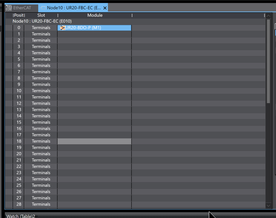276x218 pixels.
Task: Click the Module column header
Action: tap(95, 15)
